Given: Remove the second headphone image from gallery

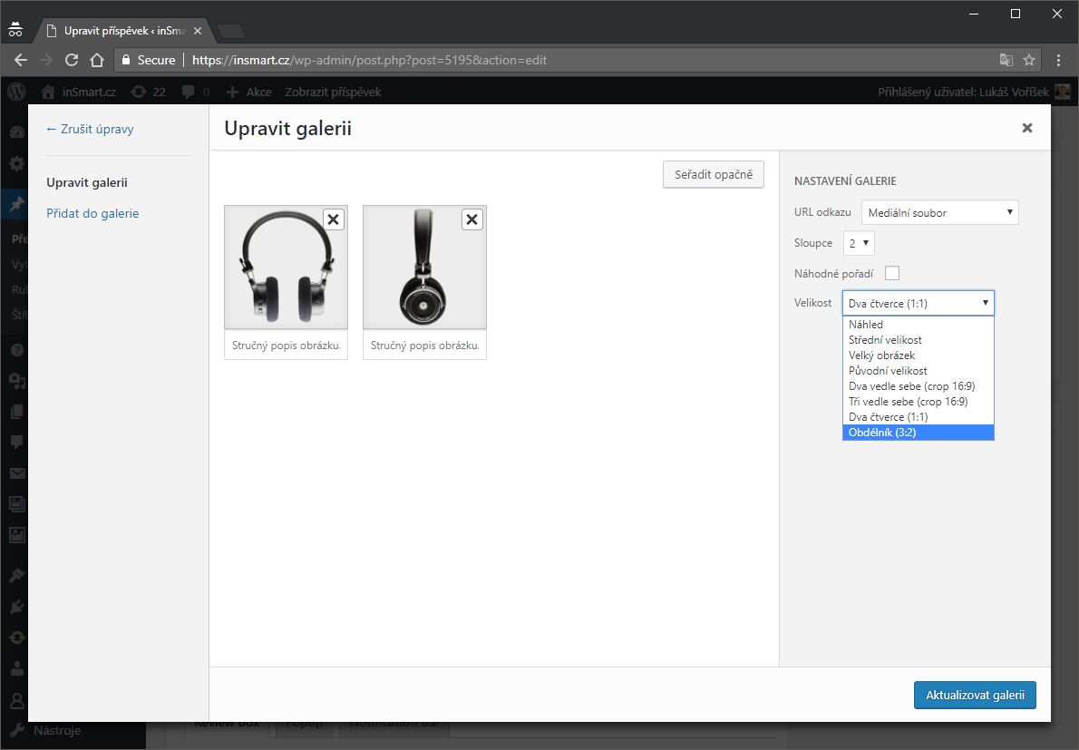Looking at the screenshot, I should pyautogui.click(x=471, y=219).
